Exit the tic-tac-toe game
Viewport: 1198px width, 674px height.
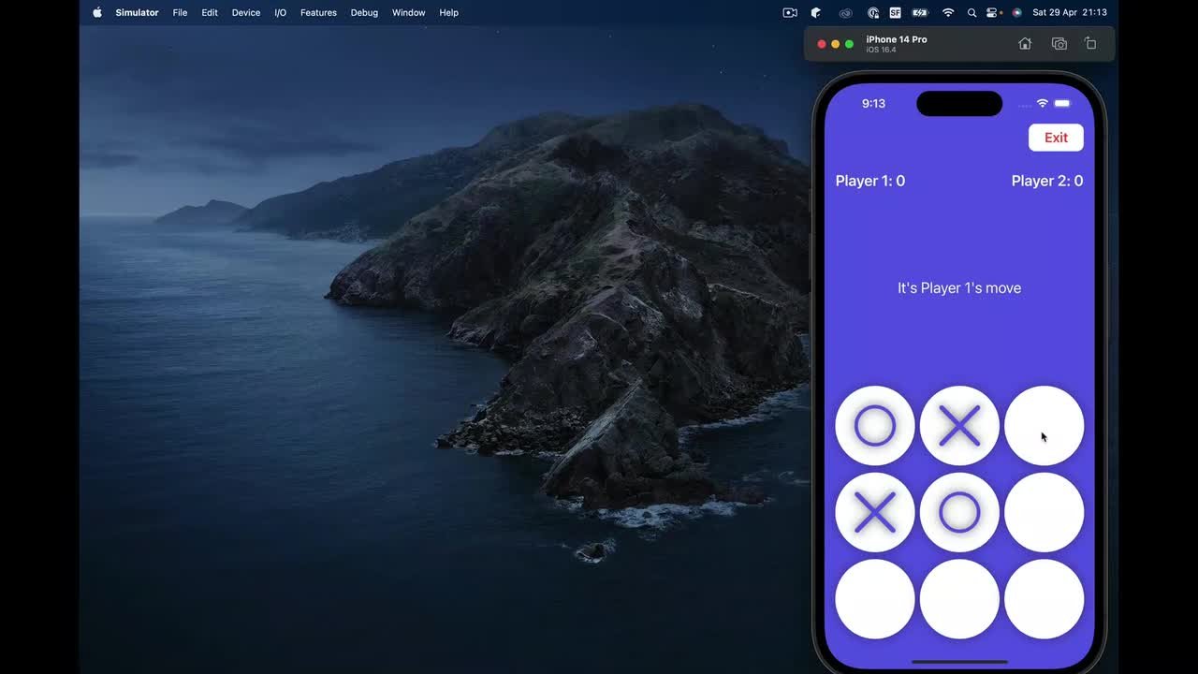[x=1056, y=138]
